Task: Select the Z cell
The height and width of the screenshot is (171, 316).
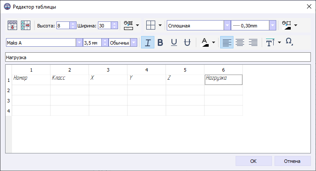Action: tap(185, 80)
